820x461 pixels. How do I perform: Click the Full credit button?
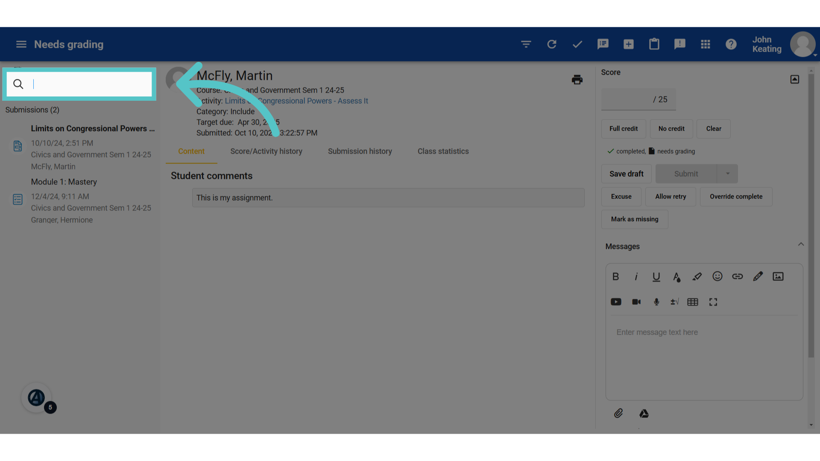click(624, 128)
